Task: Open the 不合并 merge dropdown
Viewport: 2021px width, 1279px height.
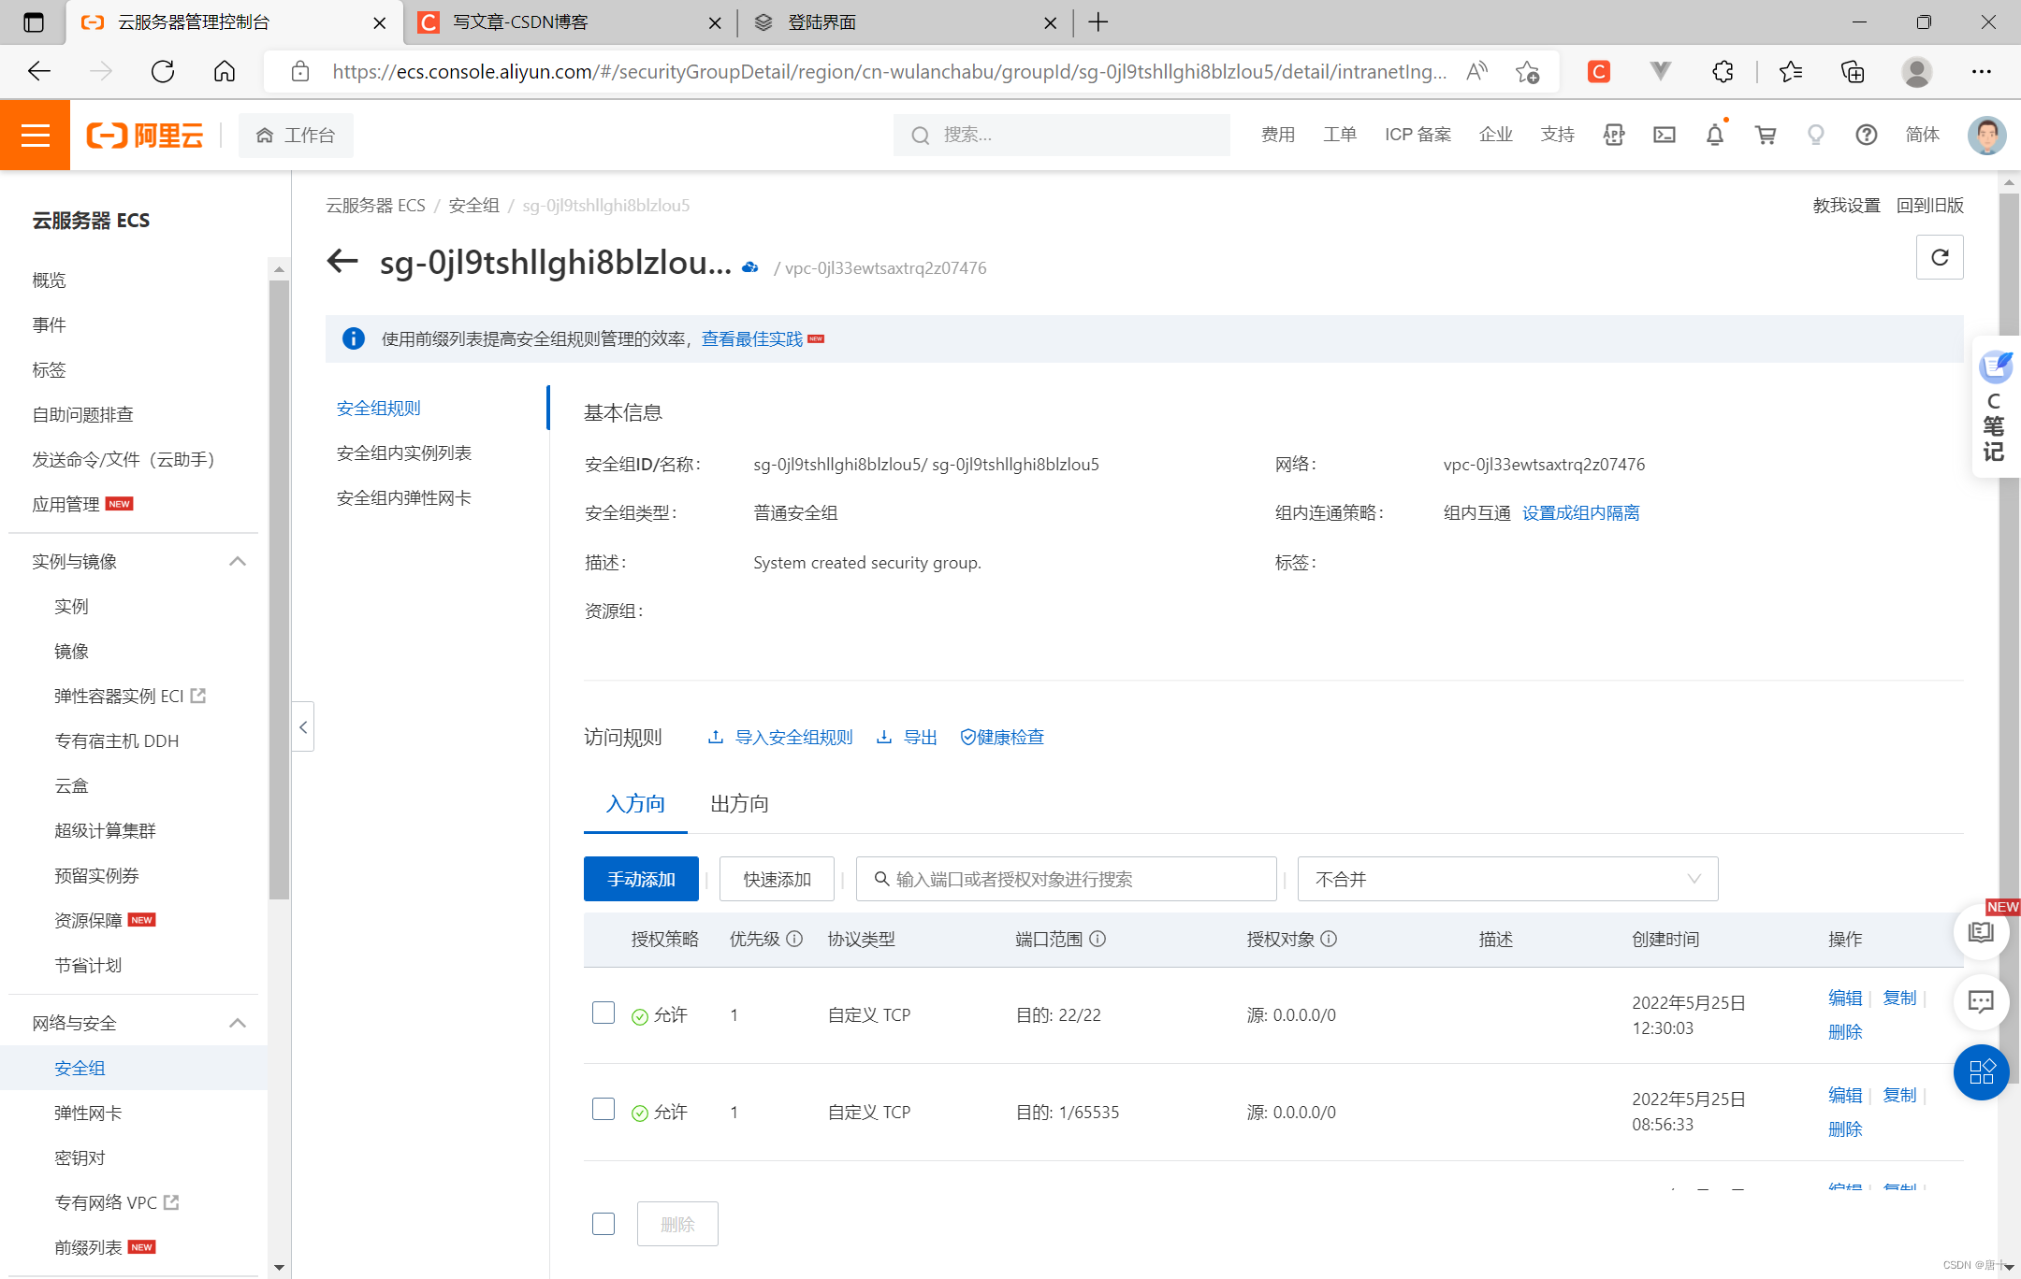Action: pos(1506,879)
